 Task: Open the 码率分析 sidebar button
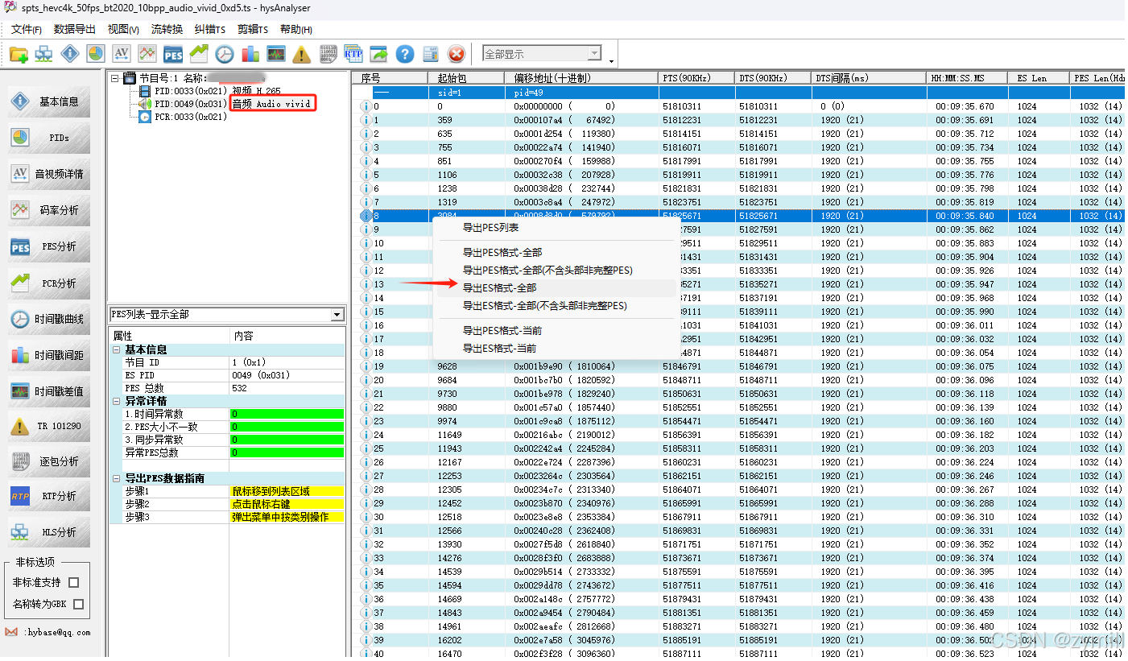[49, 210]
